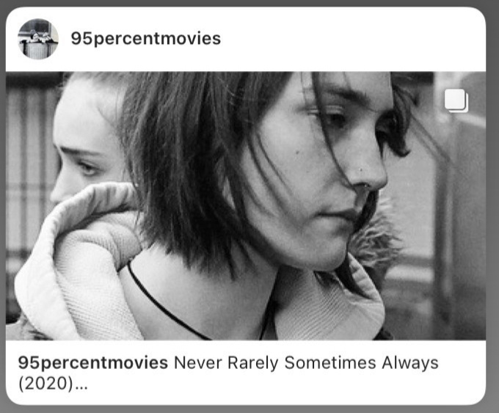Click bold 95percentmovies name in caption

point(93,362)
